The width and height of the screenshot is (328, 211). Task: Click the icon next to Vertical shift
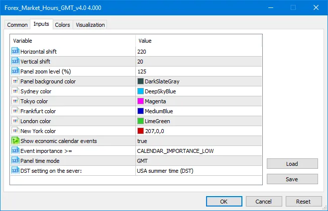(14, 61)
